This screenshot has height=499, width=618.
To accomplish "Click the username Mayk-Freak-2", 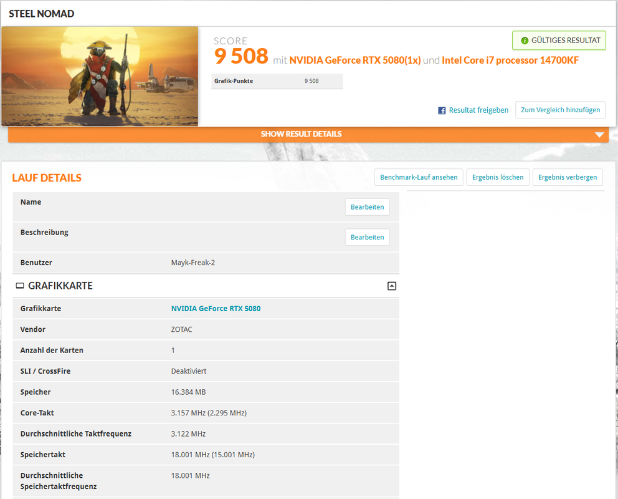I will click(193, 263).
